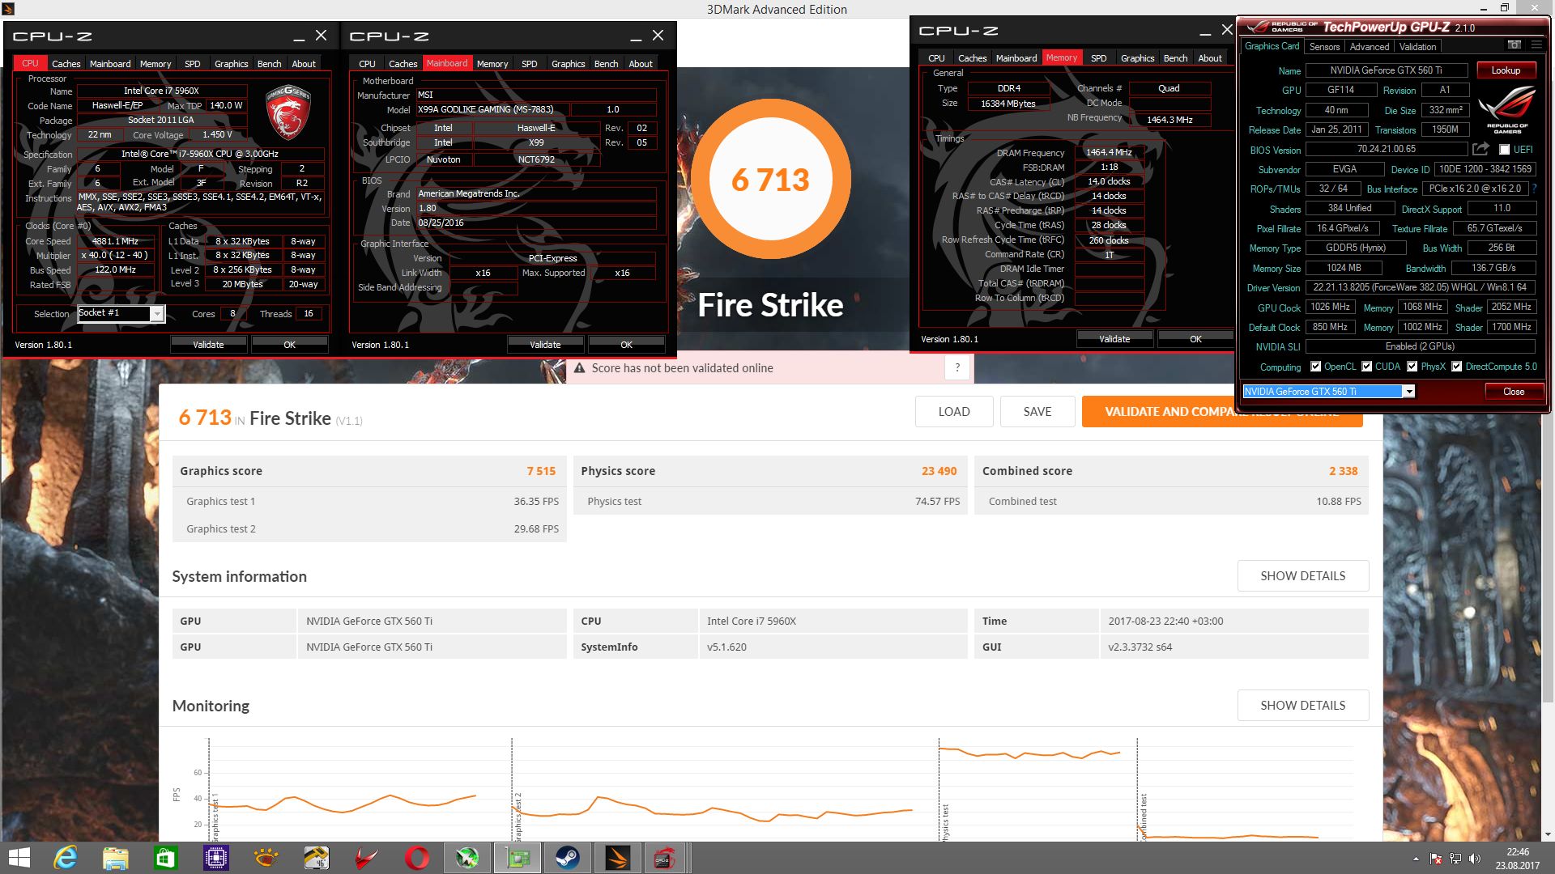Switch to Advanced tab in GPU-Z
Viewport: 1555px width, 874px height.
click(x=1369, y=47)
